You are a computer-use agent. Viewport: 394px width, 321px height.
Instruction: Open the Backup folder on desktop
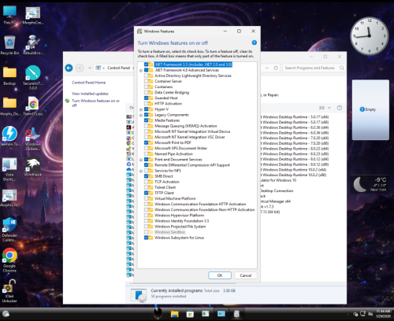[9, 76]
